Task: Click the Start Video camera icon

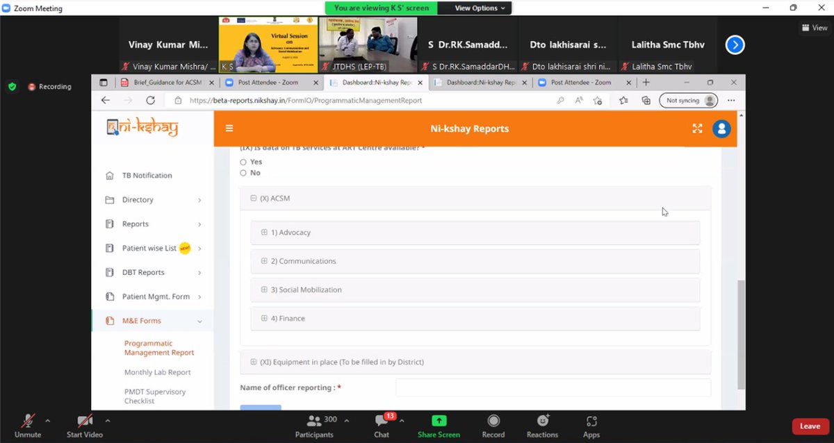Action: pyautogui.click(x=85, y=421)
